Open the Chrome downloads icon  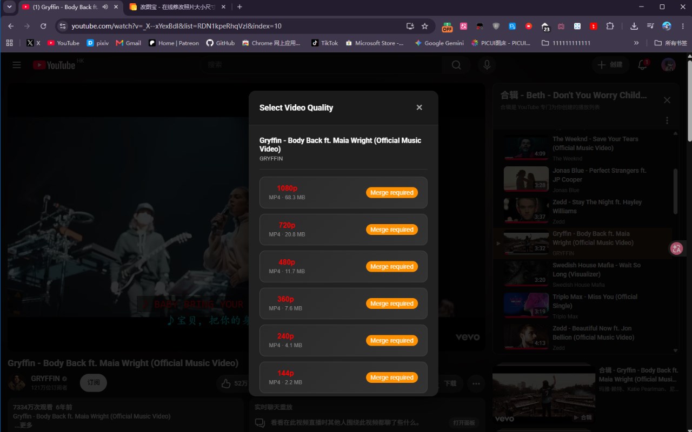(x=634, y=26)
